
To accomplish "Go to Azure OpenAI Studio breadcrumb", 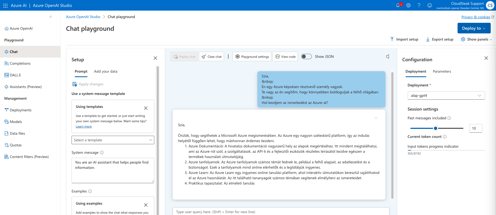I will click(x=83, y=17).
